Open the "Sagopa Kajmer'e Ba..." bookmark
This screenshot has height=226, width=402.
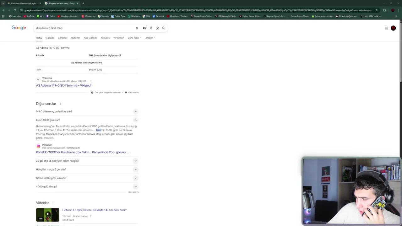(x=274, y=16)
